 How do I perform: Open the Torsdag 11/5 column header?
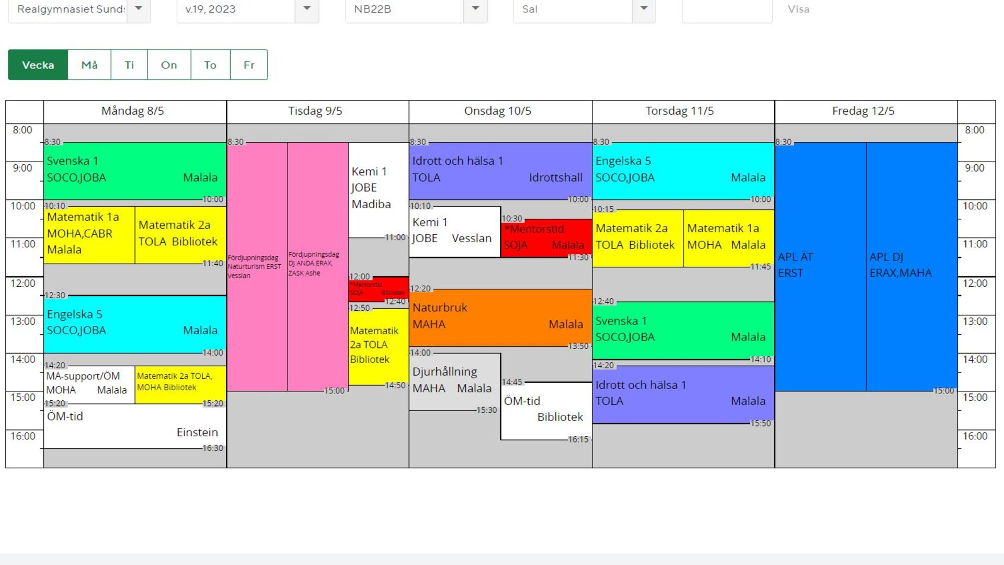coord(683,111)
